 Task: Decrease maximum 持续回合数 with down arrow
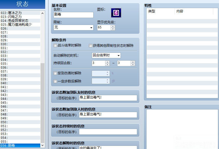133,64
